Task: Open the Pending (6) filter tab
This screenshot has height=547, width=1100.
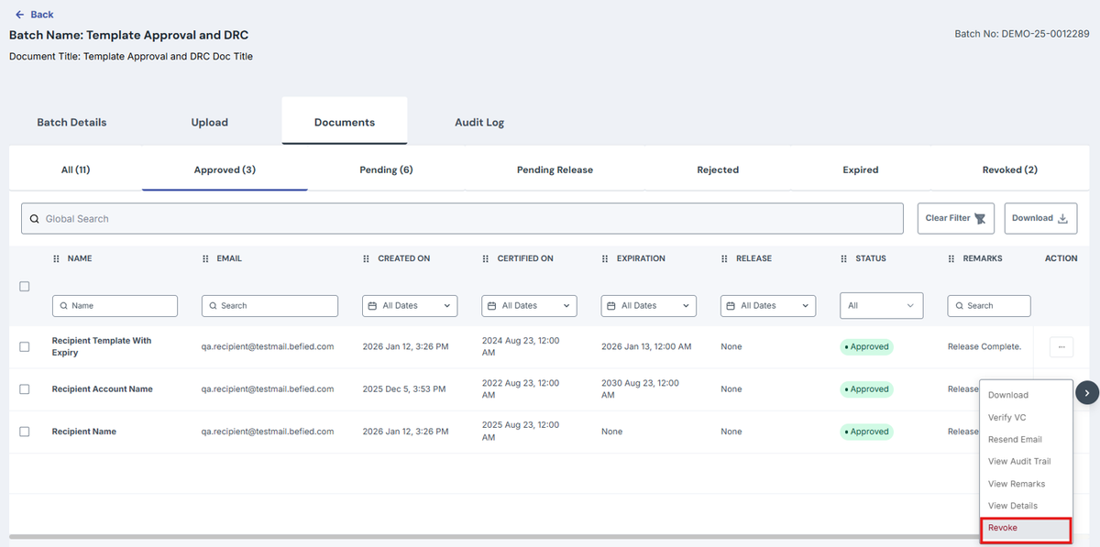Action: (386, 170)
